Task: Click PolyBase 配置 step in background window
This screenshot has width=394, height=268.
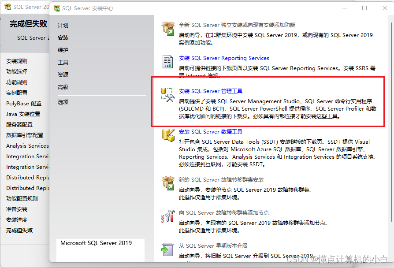Action: pos(24,103)
